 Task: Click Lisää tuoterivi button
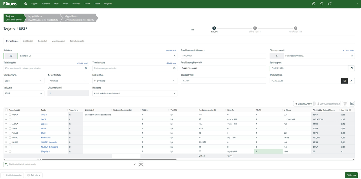(x=304, y=104)
